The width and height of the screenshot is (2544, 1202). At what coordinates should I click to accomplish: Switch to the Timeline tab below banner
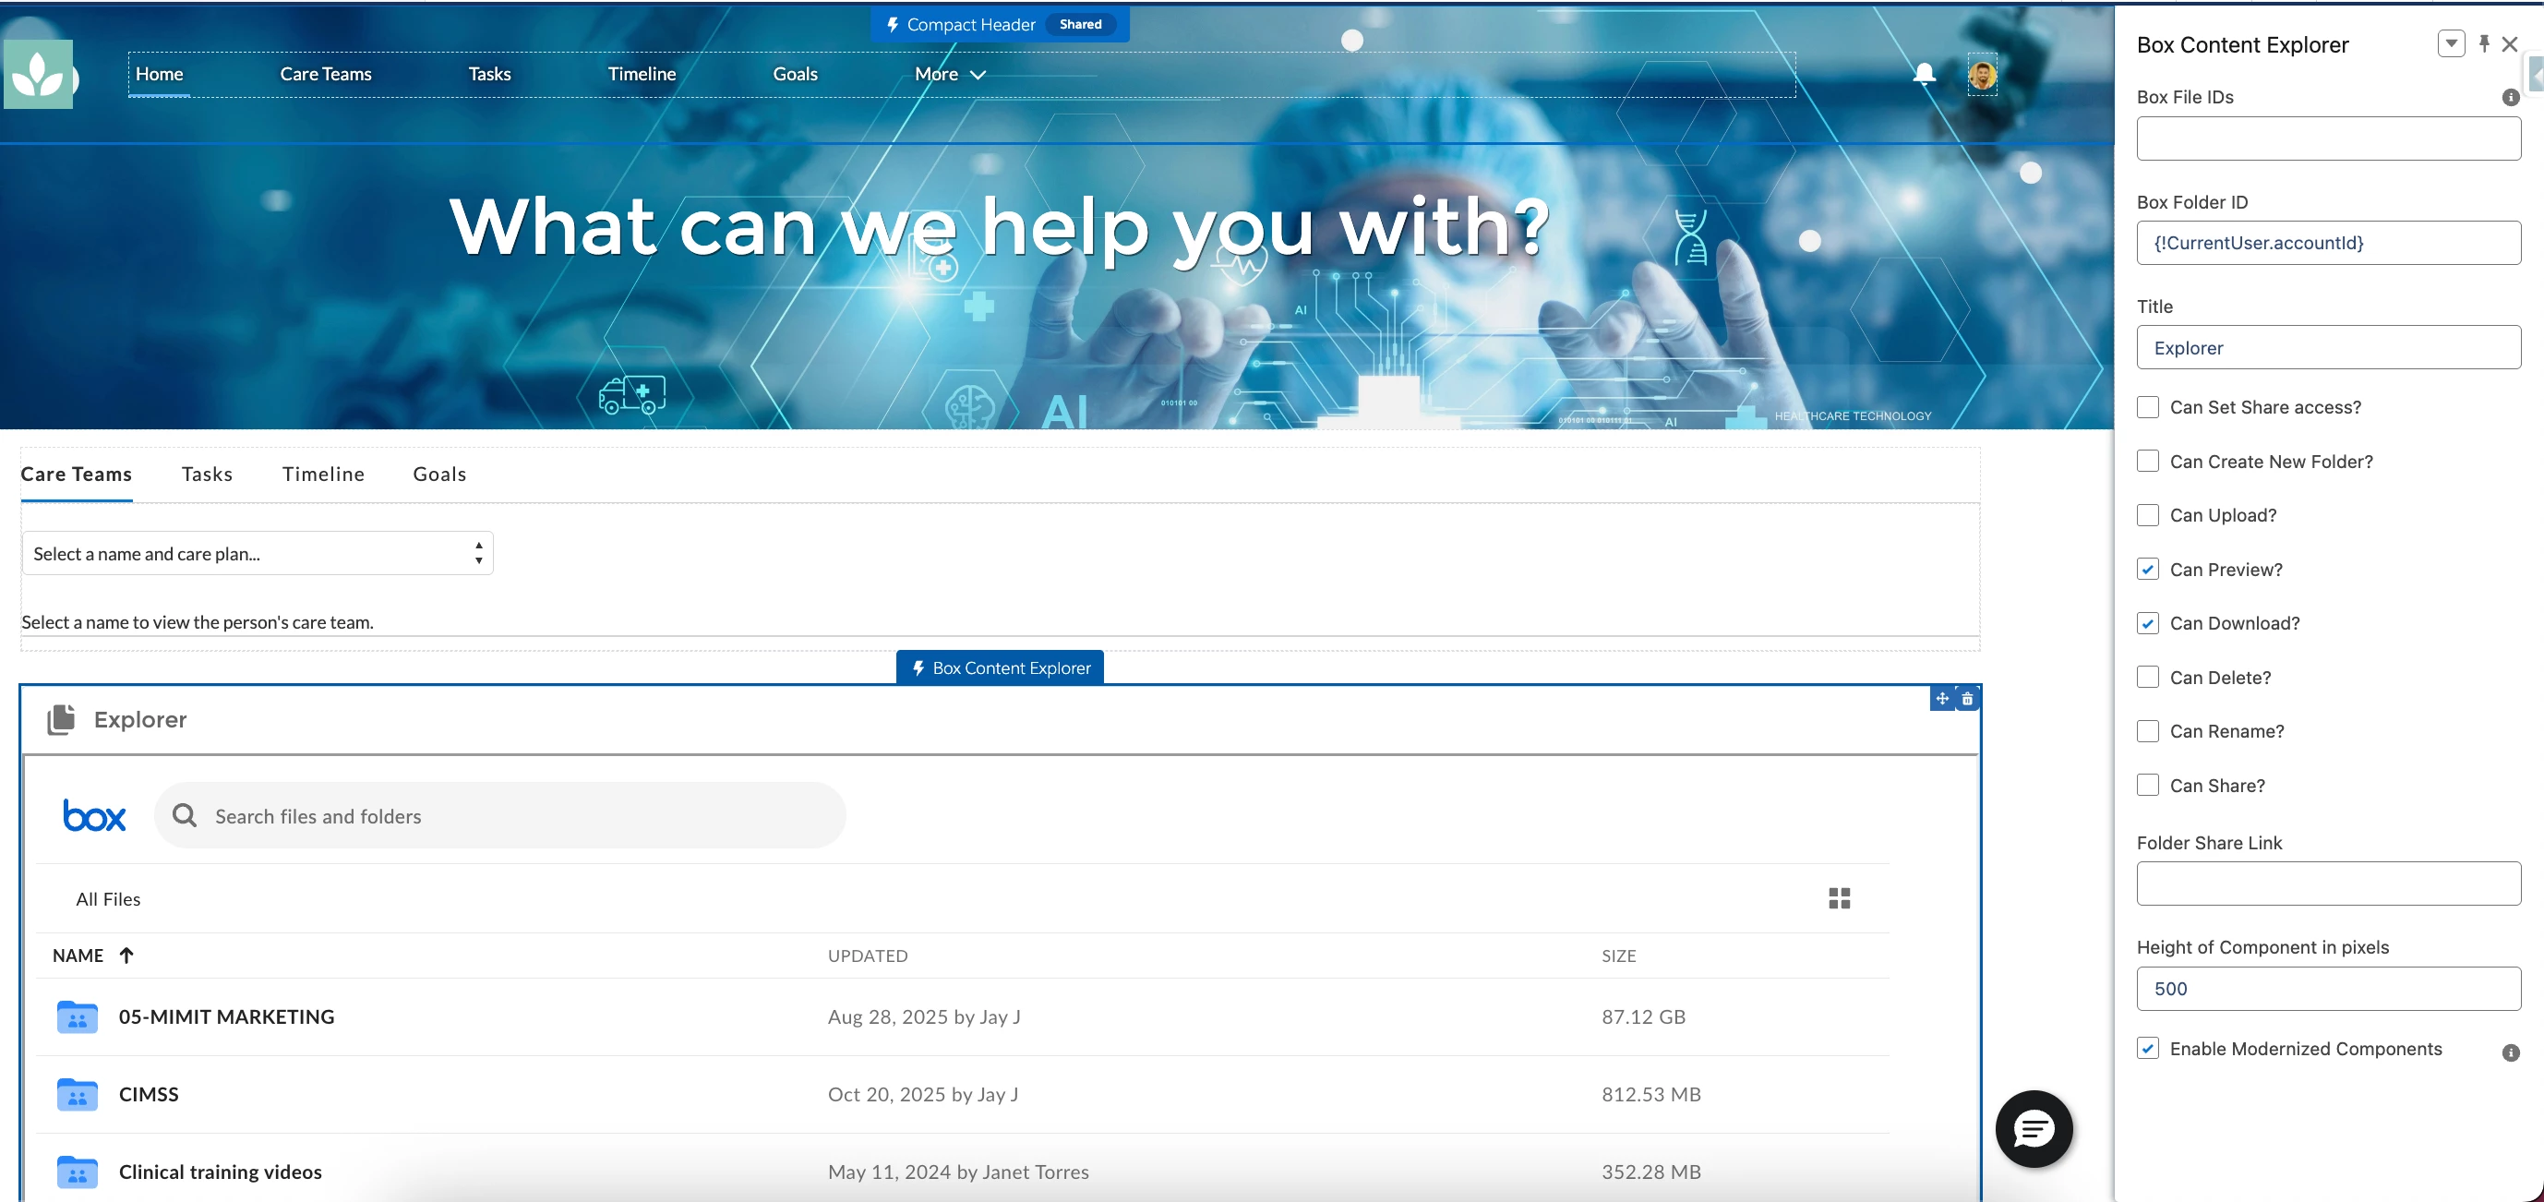point(323,475)
